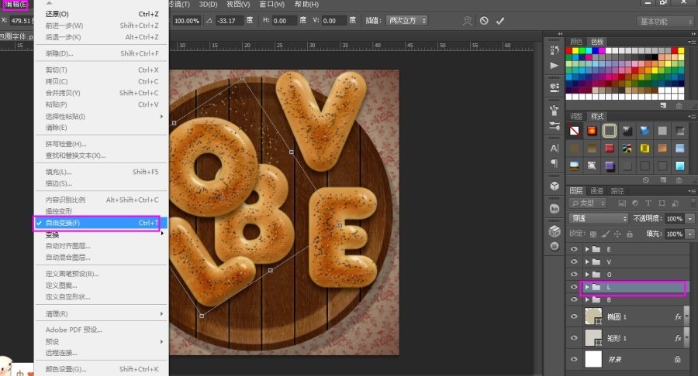Select the default no-style thumbnail
The width and height of the screenshot is (698, 376).
[574, 131]
